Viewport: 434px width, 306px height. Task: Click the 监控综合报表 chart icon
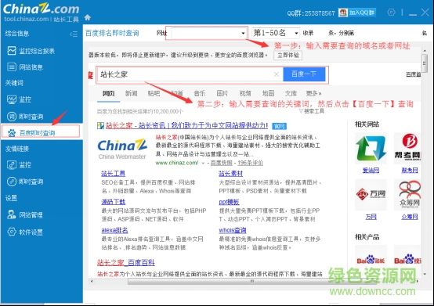(12, 51)
